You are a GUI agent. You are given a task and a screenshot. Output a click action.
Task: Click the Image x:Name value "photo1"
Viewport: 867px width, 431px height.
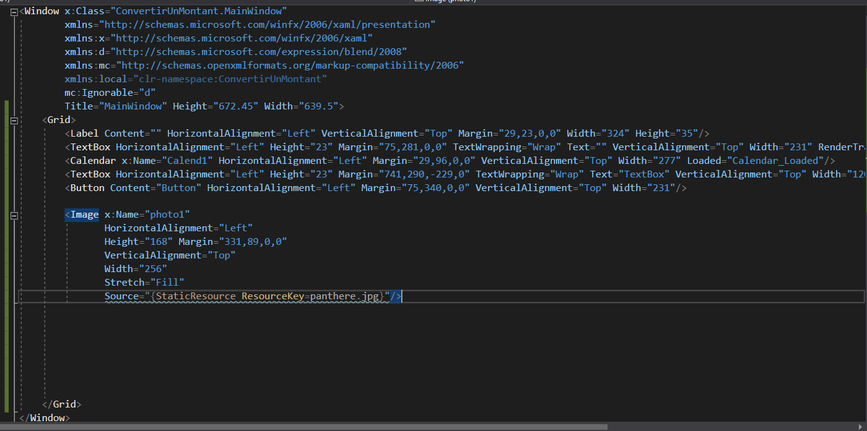pyautogui.click(x=167, y=215)
